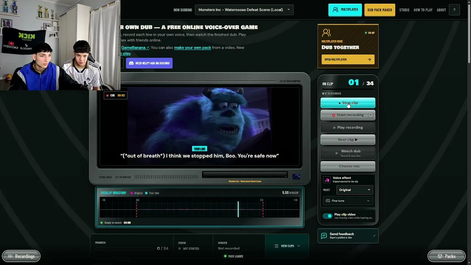Click the Fine tune sliders icon
471x265 pixels.
click(x=328, y=201)
